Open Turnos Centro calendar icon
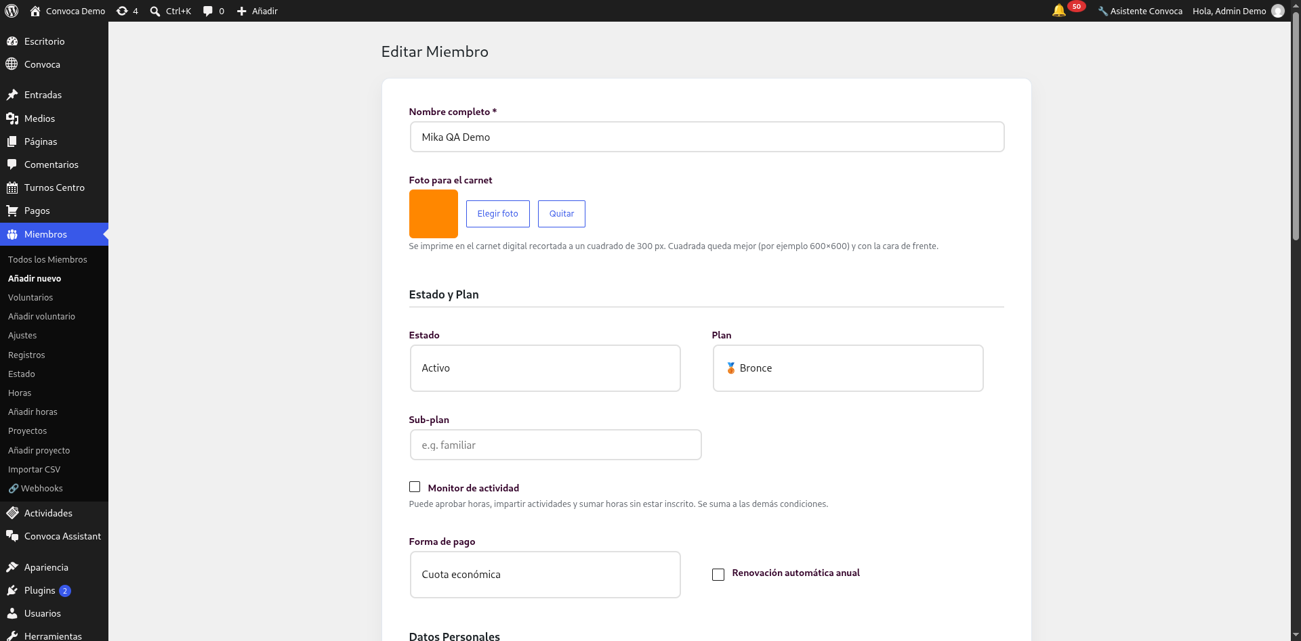Screen dimensions: 1301x641 pos(12,187)
